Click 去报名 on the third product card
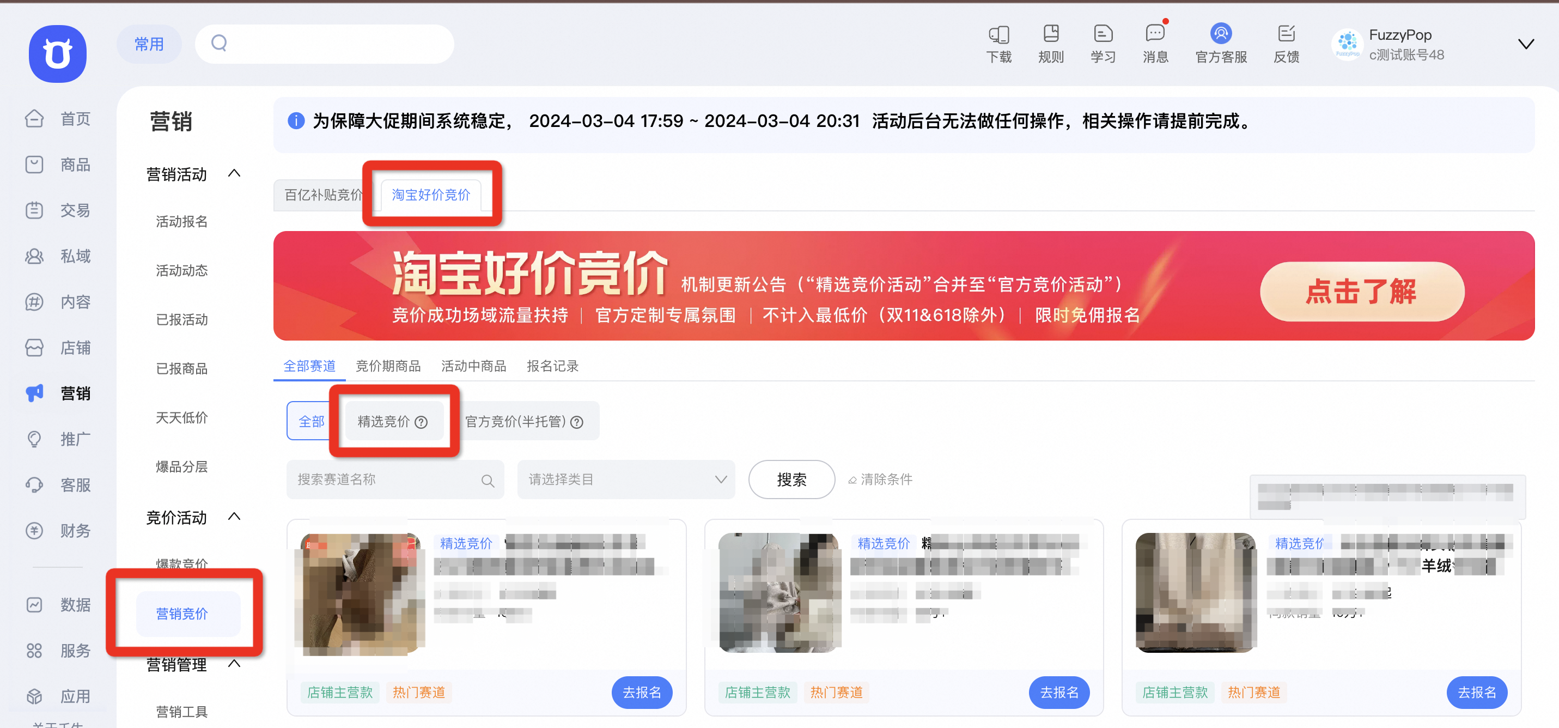The width and height of the screenshot is (1559, 728). click(1477, 692)
